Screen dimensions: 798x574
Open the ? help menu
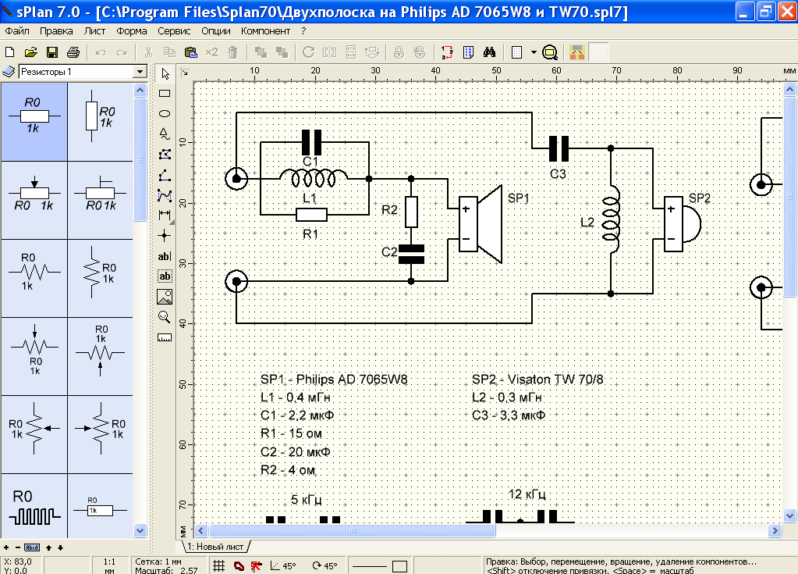303,30
